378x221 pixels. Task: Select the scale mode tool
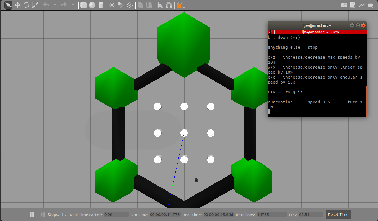click(35, 5)
